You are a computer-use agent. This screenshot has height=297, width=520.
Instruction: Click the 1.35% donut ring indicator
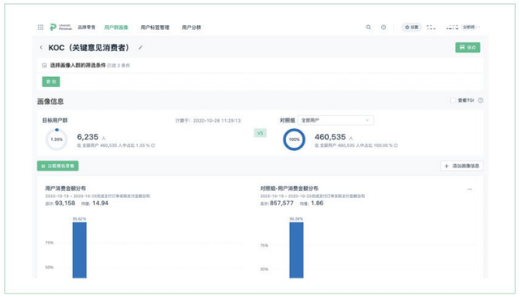click(x=56, y=140)
